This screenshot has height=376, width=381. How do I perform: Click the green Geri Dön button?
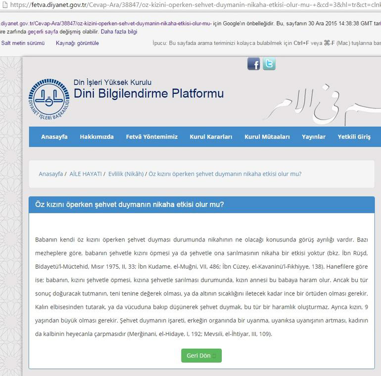click(201, 356)
